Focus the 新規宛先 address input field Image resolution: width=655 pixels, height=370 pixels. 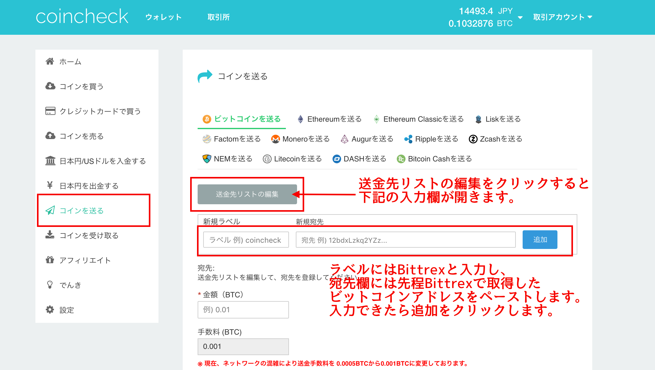406,240
